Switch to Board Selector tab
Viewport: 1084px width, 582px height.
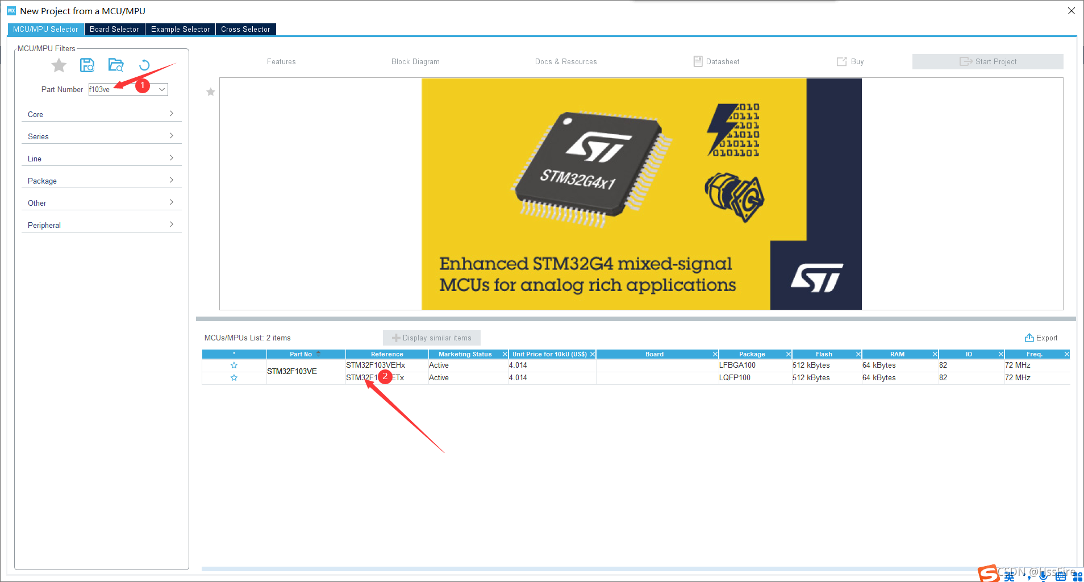pyautogui.click(x=114, y=29)
